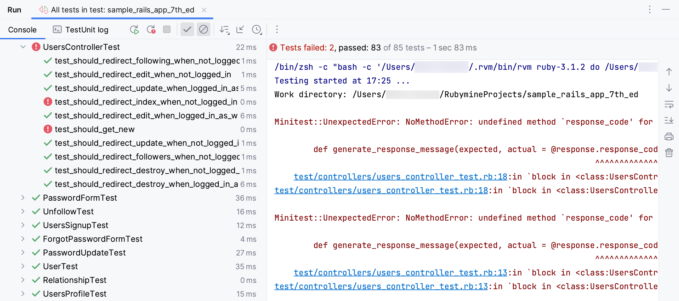Toggle Show Passed tests checkmark
Screen dimensions: 679x301
[187, 30]
